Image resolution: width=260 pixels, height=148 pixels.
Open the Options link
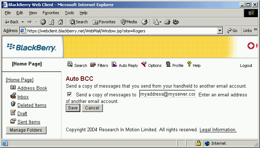point(155,65)
